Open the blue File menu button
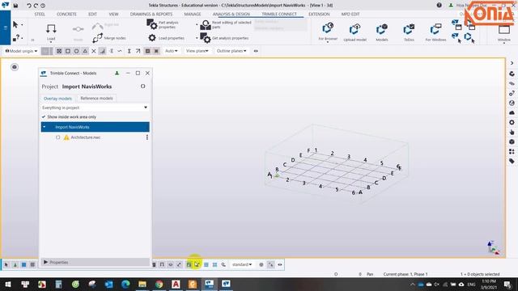 (x=6, y=27)
